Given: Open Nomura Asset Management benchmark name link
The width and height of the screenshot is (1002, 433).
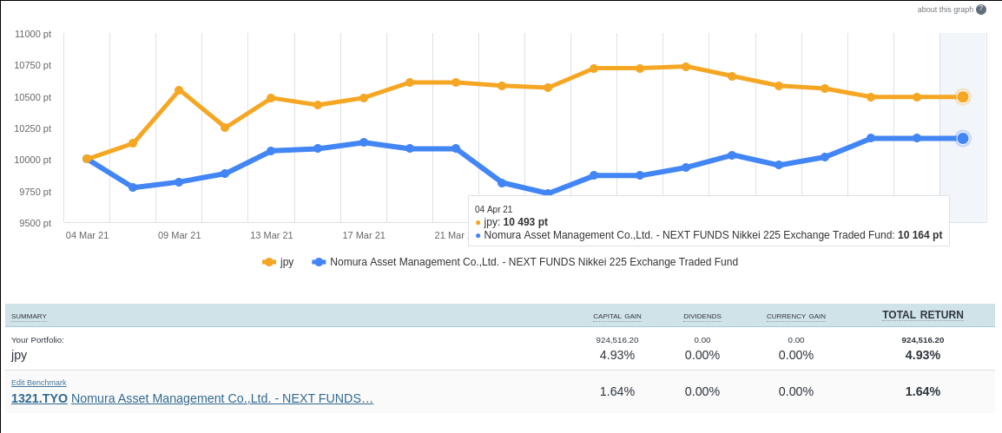Looking at the screenshot, I should [222, 398].
